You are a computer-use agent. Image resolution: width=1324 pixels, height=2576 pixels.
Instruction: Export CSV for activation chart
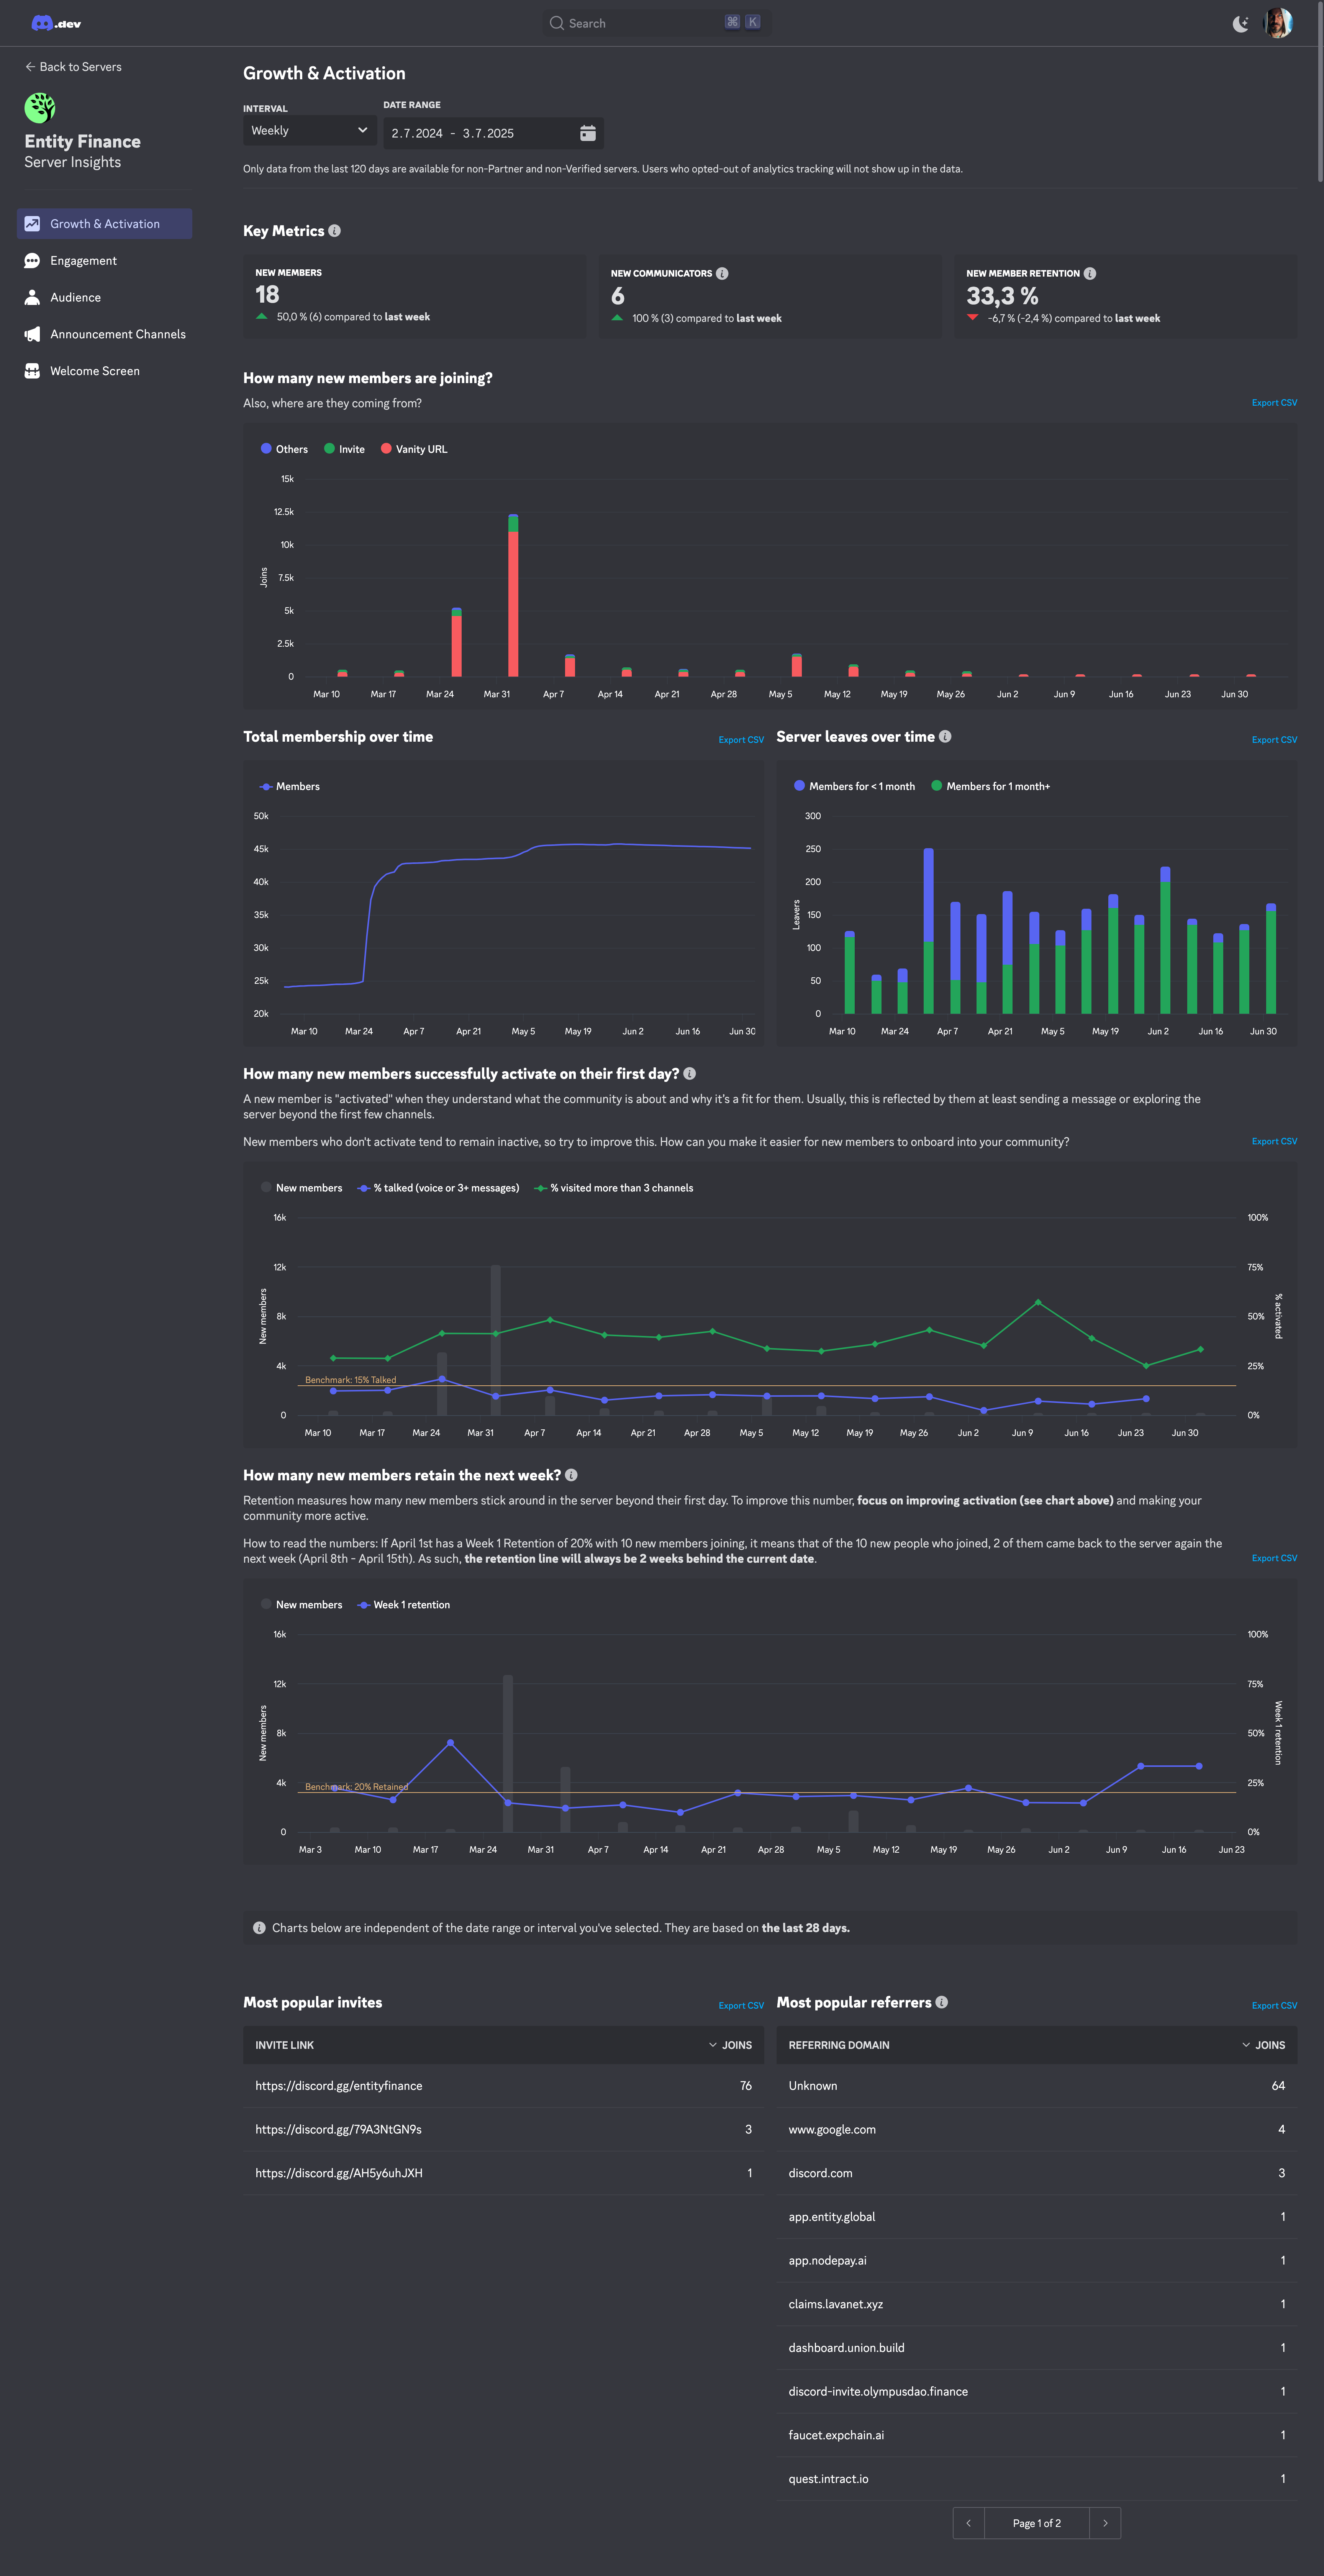pyautogui.click(x=1274, y=1141)
